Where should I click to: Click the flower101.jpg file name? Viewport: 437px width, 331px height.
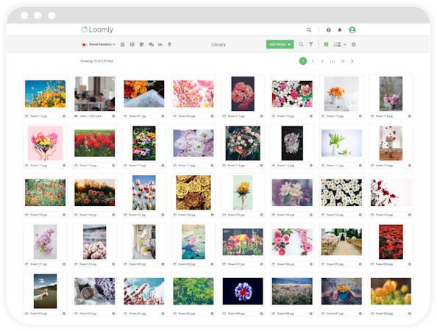coord(38,264)
